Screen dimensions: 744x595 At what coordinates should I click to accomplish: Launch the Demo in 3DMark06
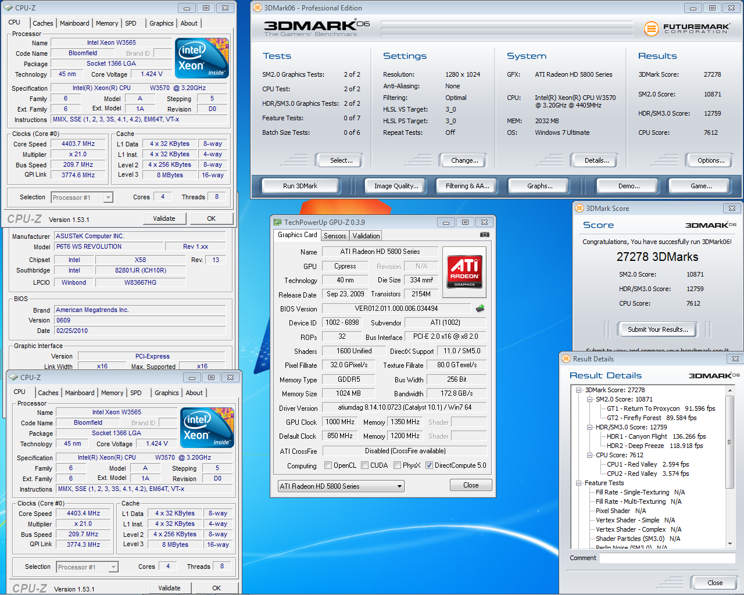pyautogui.click(x=629, y=186)
